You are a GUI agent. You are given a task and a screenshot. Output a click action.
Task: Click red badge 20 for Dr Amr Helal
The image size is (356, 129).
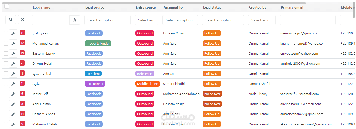click(22, 63)
